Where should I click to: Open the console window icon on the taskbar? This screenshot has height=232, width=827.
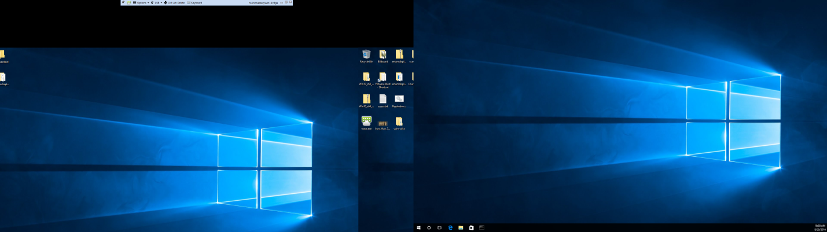(x=482, y=228)
